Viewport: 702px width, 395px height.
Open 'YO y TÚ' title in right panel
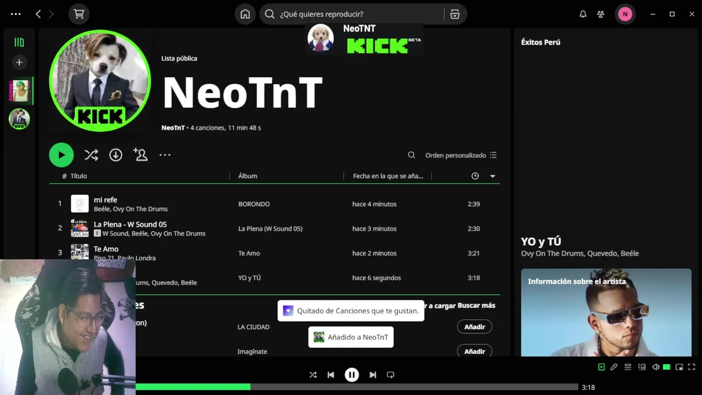point(541,241)
